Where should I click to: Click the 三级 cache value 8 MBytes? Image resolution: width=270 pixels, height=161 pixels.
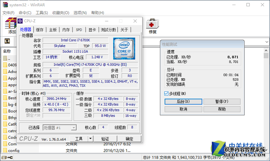coord(108,115)
